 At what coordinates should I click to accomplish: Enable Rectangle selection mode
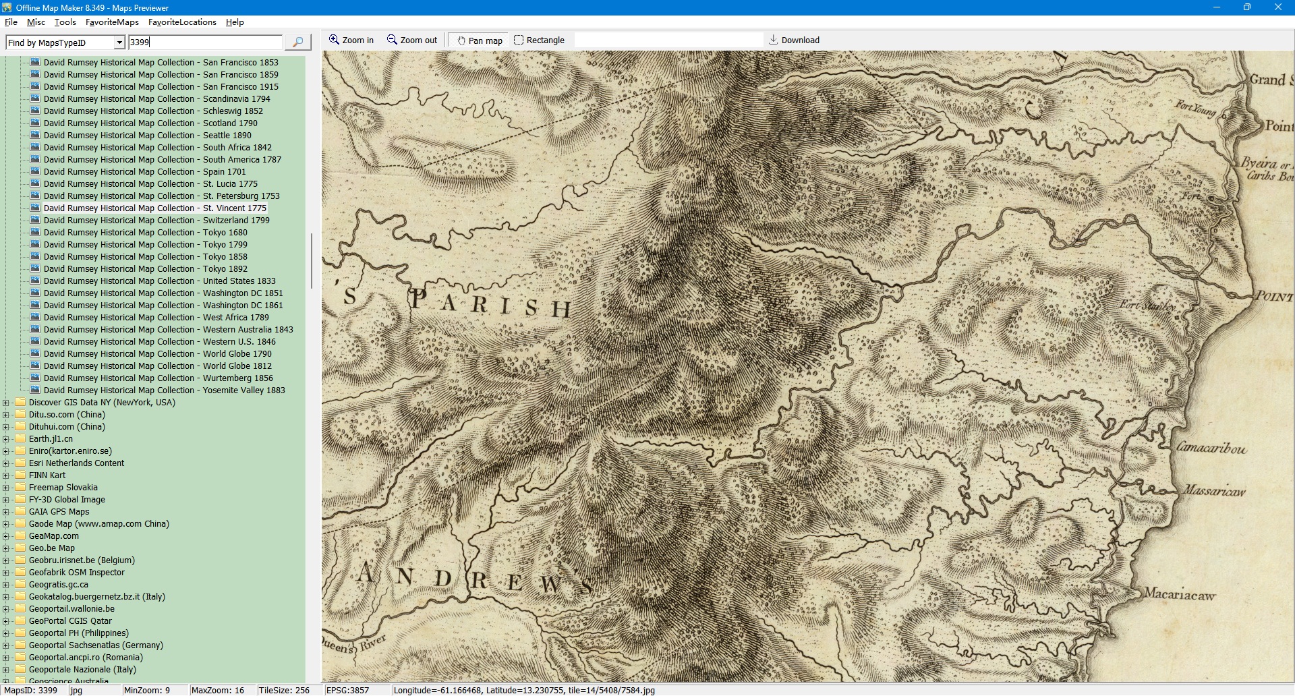[x=539, y=40]
